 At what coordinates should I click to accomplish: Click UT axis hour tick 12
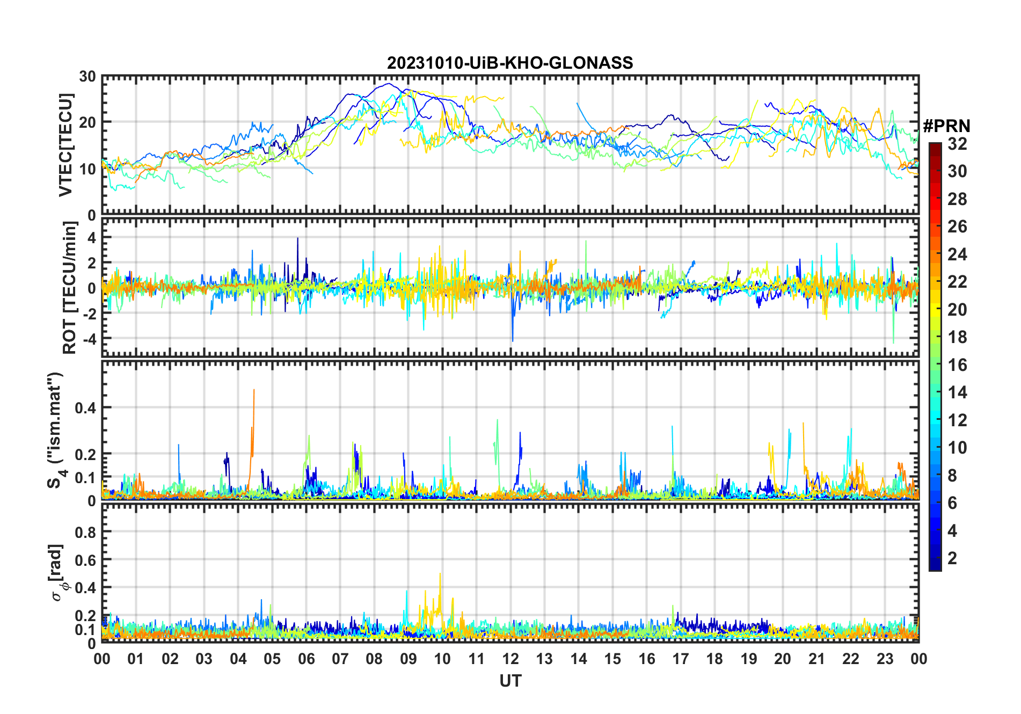tap(510, 659)
